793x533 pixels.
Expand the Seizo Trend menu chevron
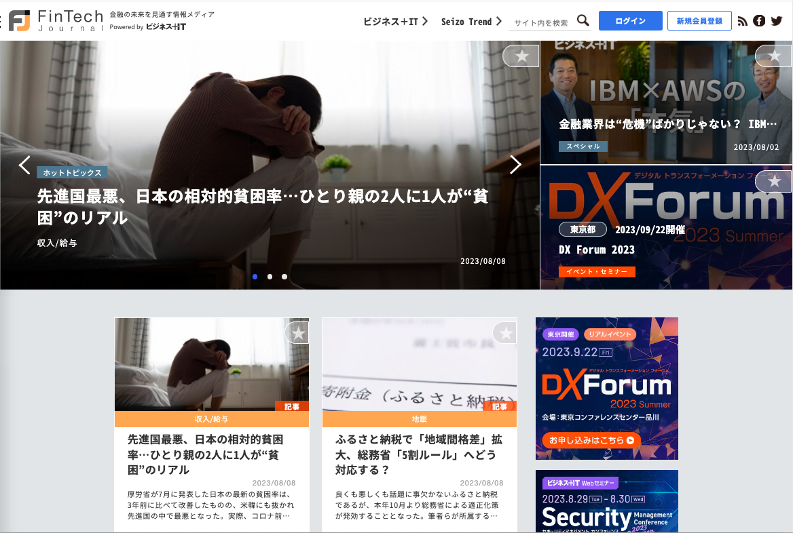[x=500, y=22]
